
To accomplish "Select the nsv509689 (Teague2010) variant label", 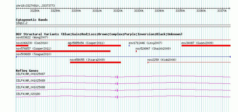I will 34,54.
